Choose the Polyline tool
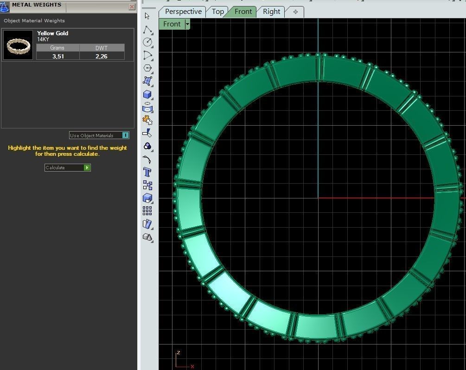 click(x=147, y=29)
